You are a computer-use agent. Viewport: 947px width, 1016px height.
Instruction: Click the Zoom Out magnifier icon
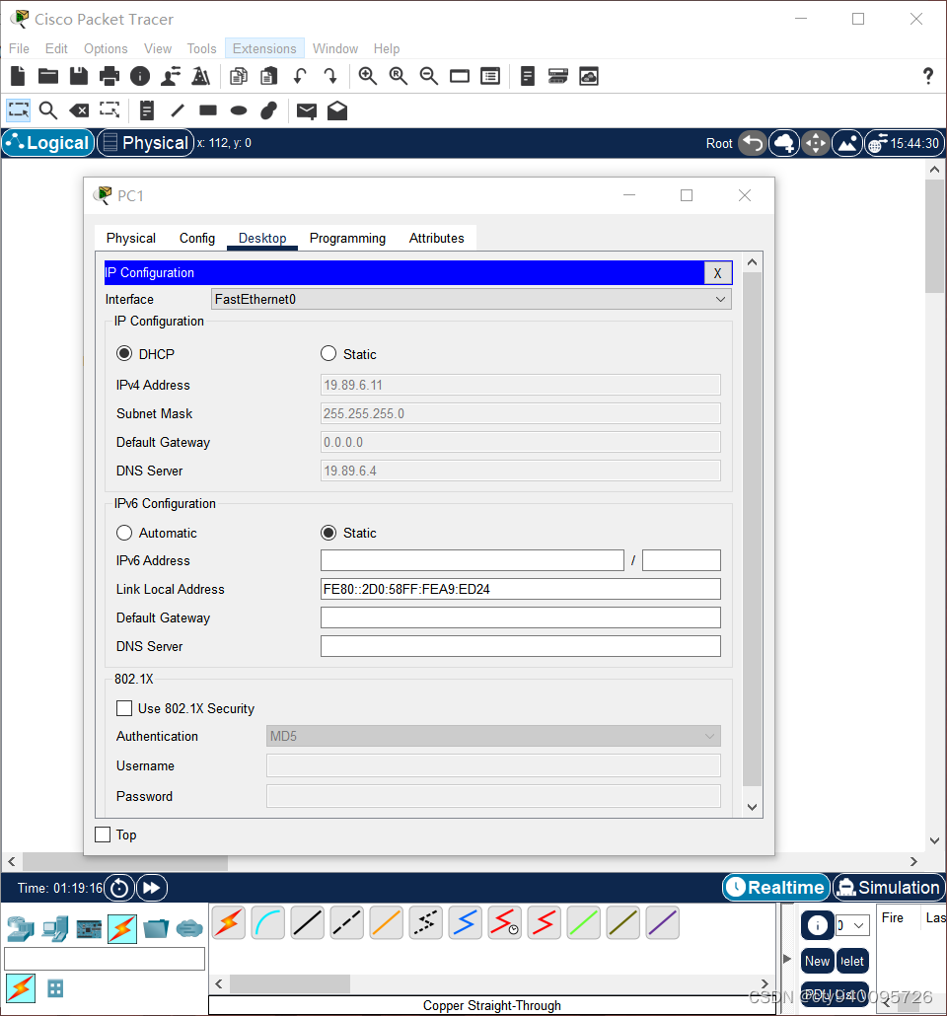(428, 77)
